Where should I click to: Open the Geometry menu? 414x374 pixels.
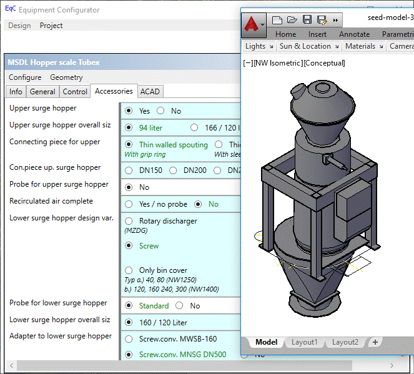pos(66,77)
